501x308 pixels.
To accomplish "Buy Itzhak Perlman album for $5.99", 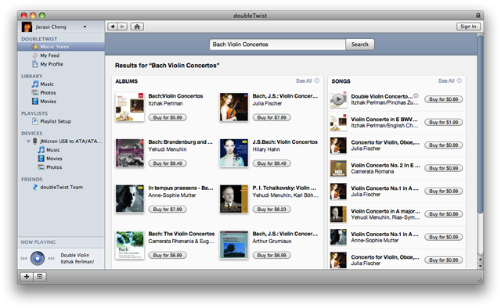I will coord(168,117).
